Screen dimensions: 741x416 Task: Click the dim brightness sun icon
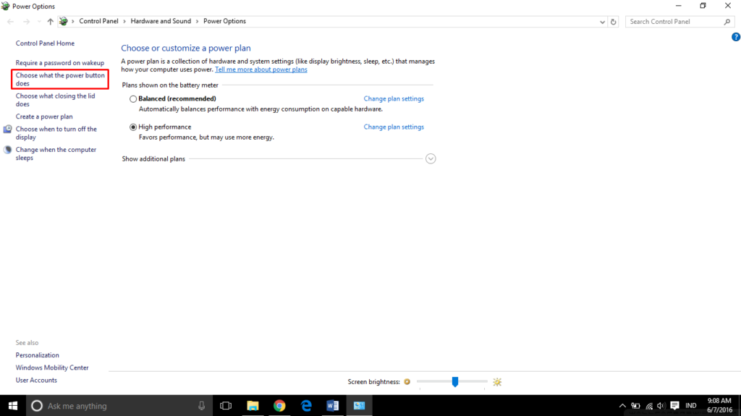407,382
